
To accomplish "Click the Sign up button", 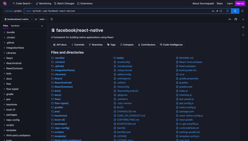I will (x=240, y=3).
